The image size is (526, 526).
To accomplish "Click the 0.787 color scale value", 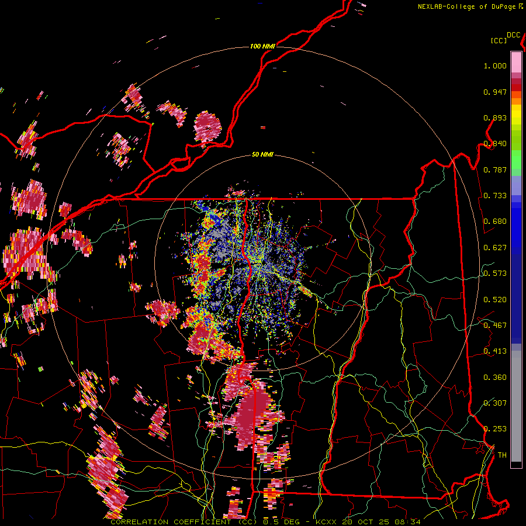I will pos(495,169).
